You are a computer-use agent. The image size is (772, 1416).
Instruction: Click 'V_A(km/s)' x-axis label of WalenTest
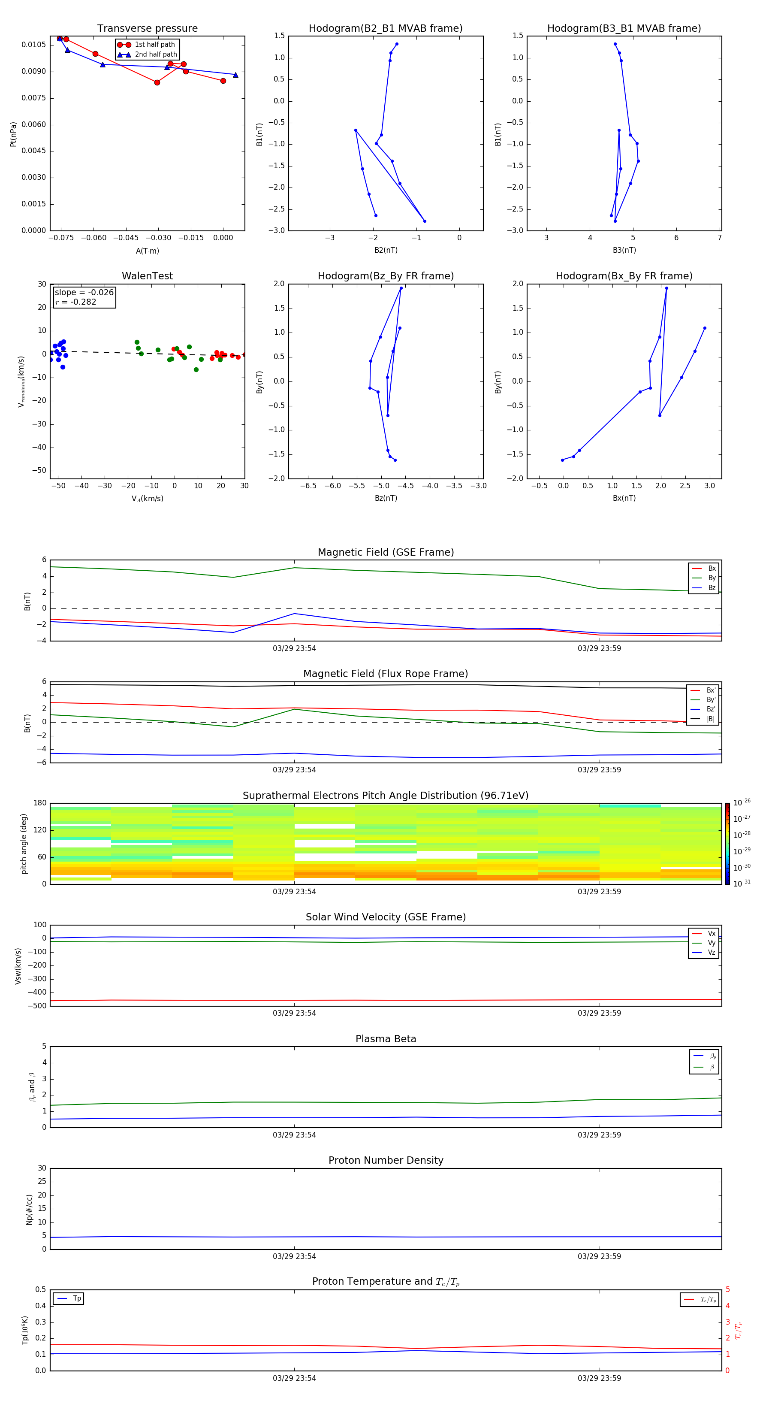pyautogui.click(x=147, y=499)
